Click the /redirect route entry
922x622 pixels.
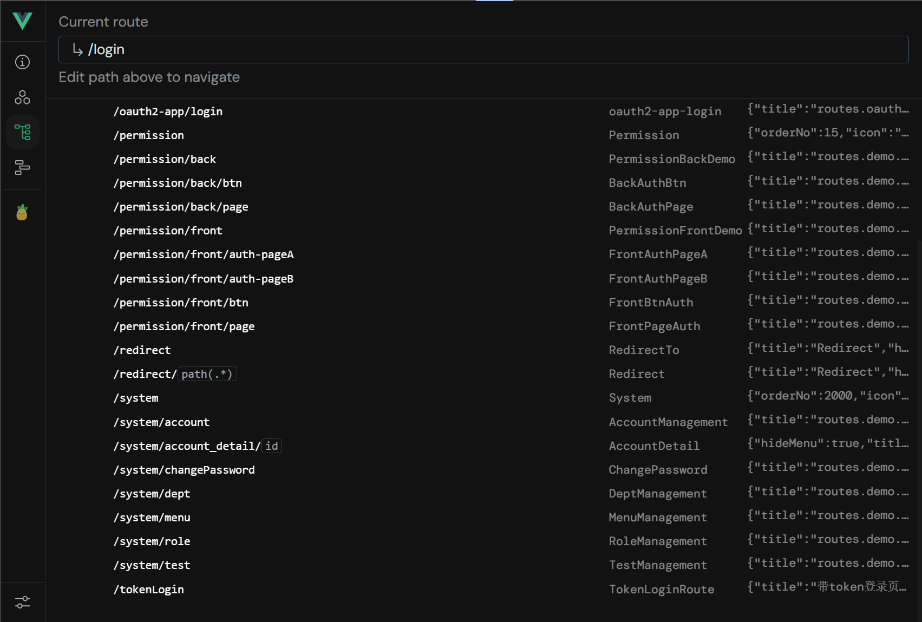[142, 350]
